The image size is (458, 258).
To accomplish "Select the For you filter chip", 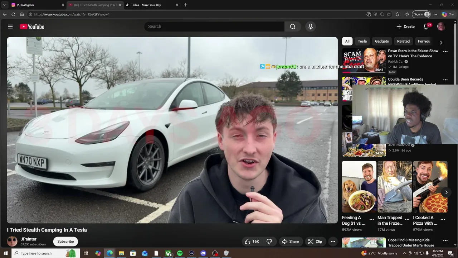I will click(x=424, y=41).
